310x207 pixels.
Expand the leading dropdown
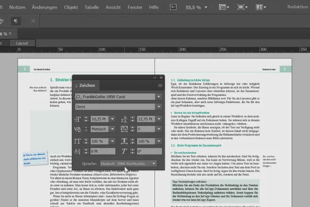159,119
